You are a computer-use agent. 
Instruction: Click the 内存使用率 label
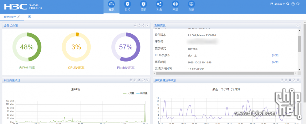click(27, 68)
